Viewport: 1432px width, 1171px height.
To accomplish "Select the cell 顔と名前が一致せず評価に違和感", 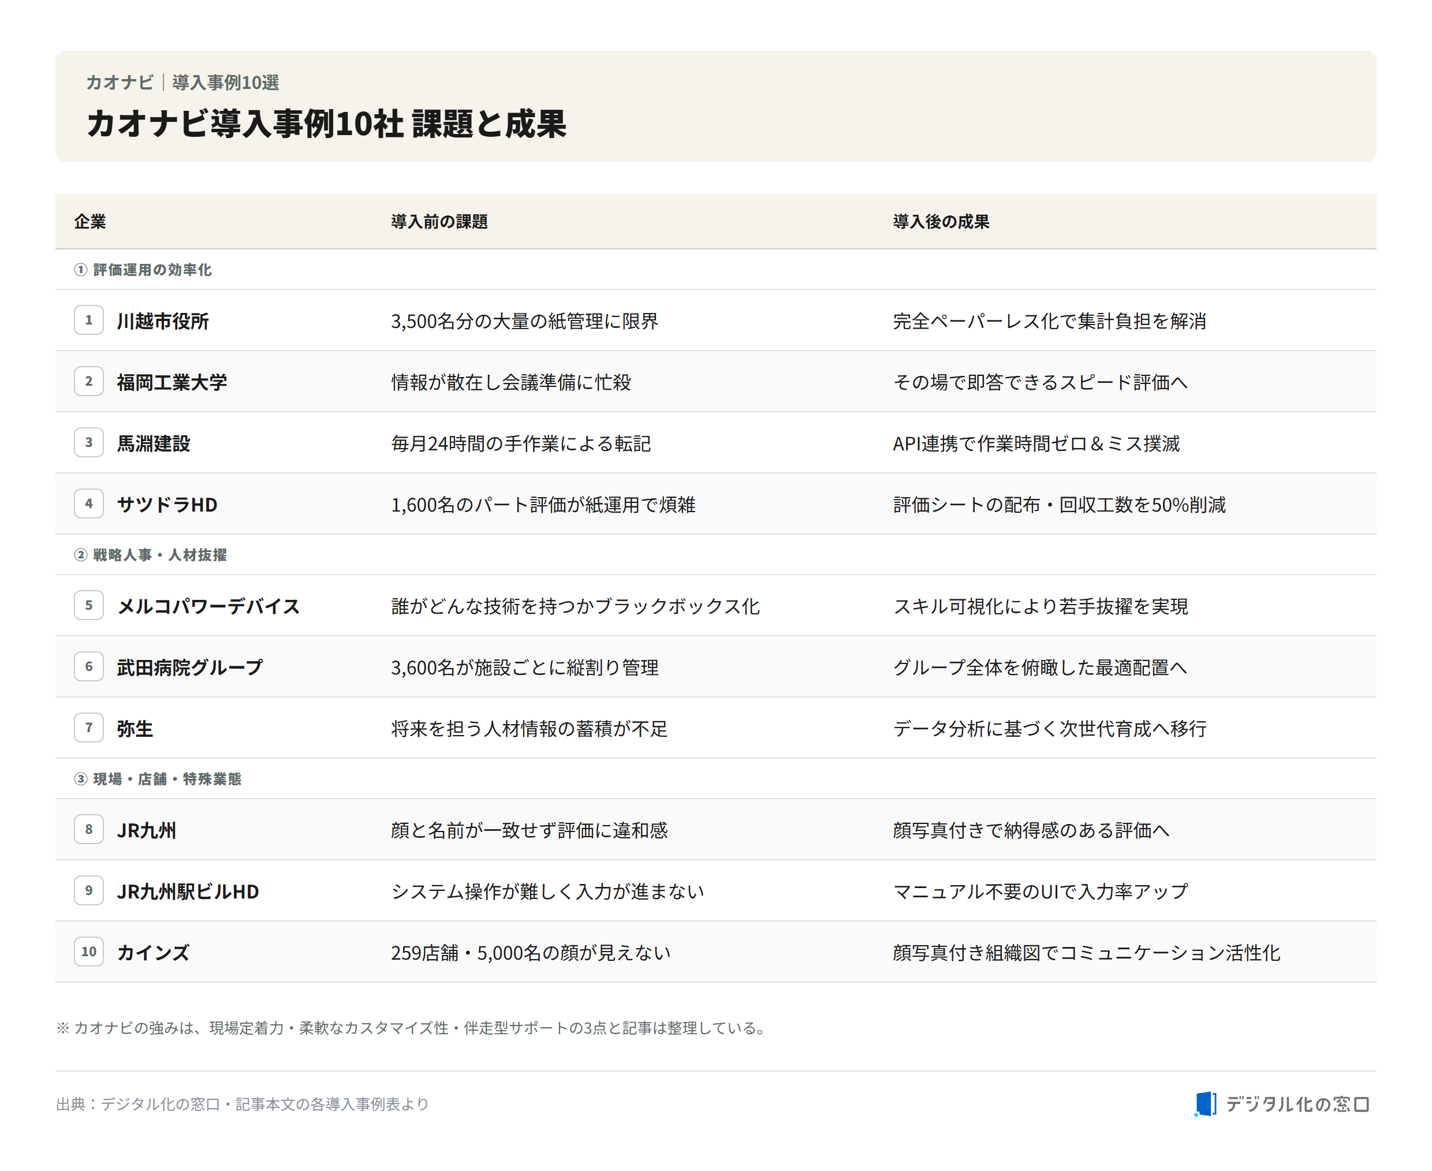I will click(529, 830).
